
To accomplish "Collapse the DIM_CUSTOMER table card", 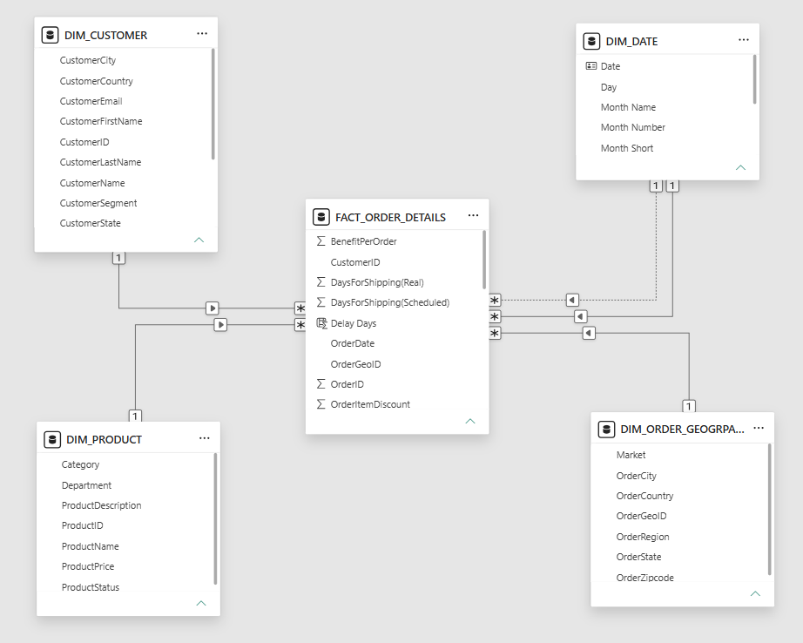I will click(199, 240).
